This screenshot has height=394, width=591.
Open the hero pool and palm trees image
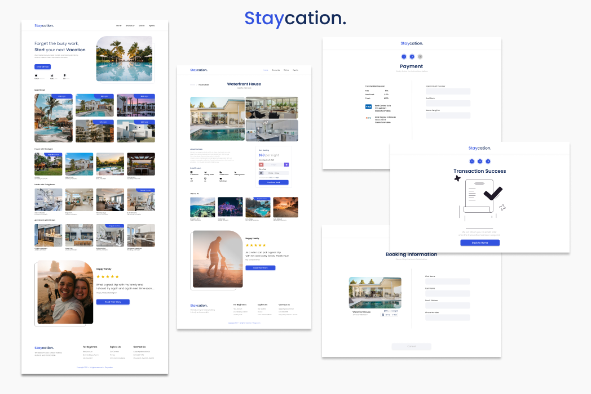(125, 59)
